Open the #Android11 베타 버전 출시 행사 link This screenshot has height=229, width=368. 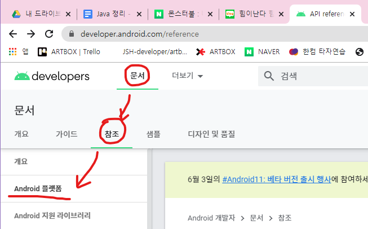[277, 179]
